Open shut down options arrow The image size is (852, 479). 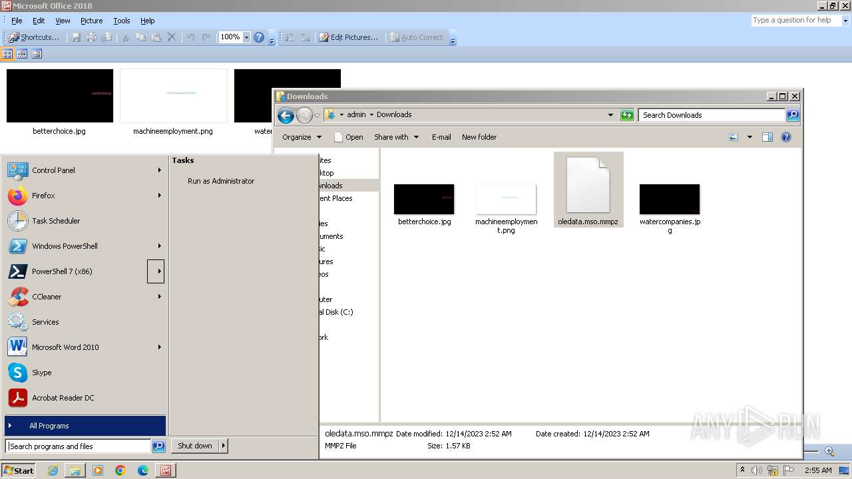click(223, 446)
